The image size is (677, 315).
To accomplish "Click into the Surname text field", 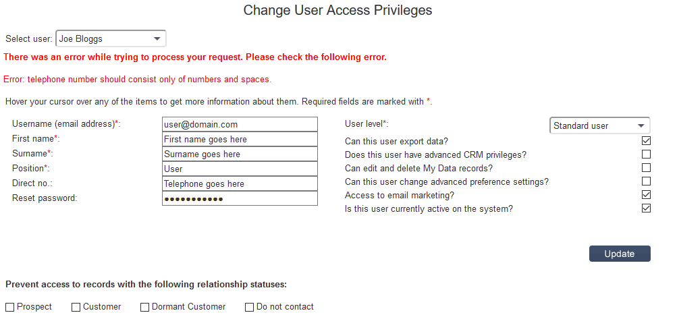I will point(240,154).
